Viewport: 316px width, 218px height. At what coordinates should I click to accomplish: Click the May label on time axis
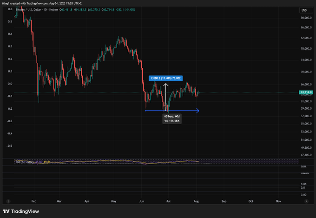coord(114,201)
